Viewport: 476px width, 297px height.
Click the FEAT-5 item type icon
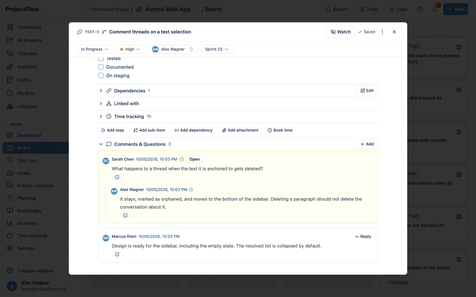pyautogui.click(x=80, y=32)
